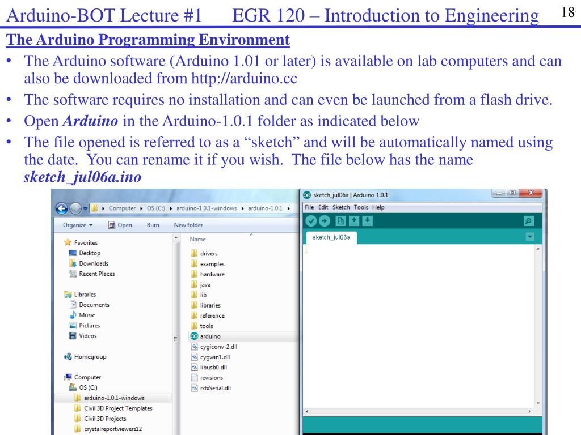Open the Tools menu in Arduino
581x435 pixels.
[361, 207]
